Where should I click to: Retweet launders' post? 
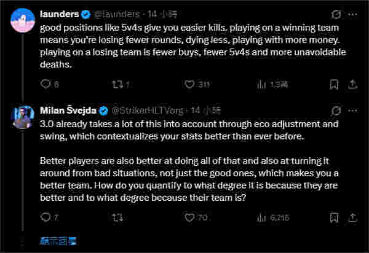(x=118, y=84)
